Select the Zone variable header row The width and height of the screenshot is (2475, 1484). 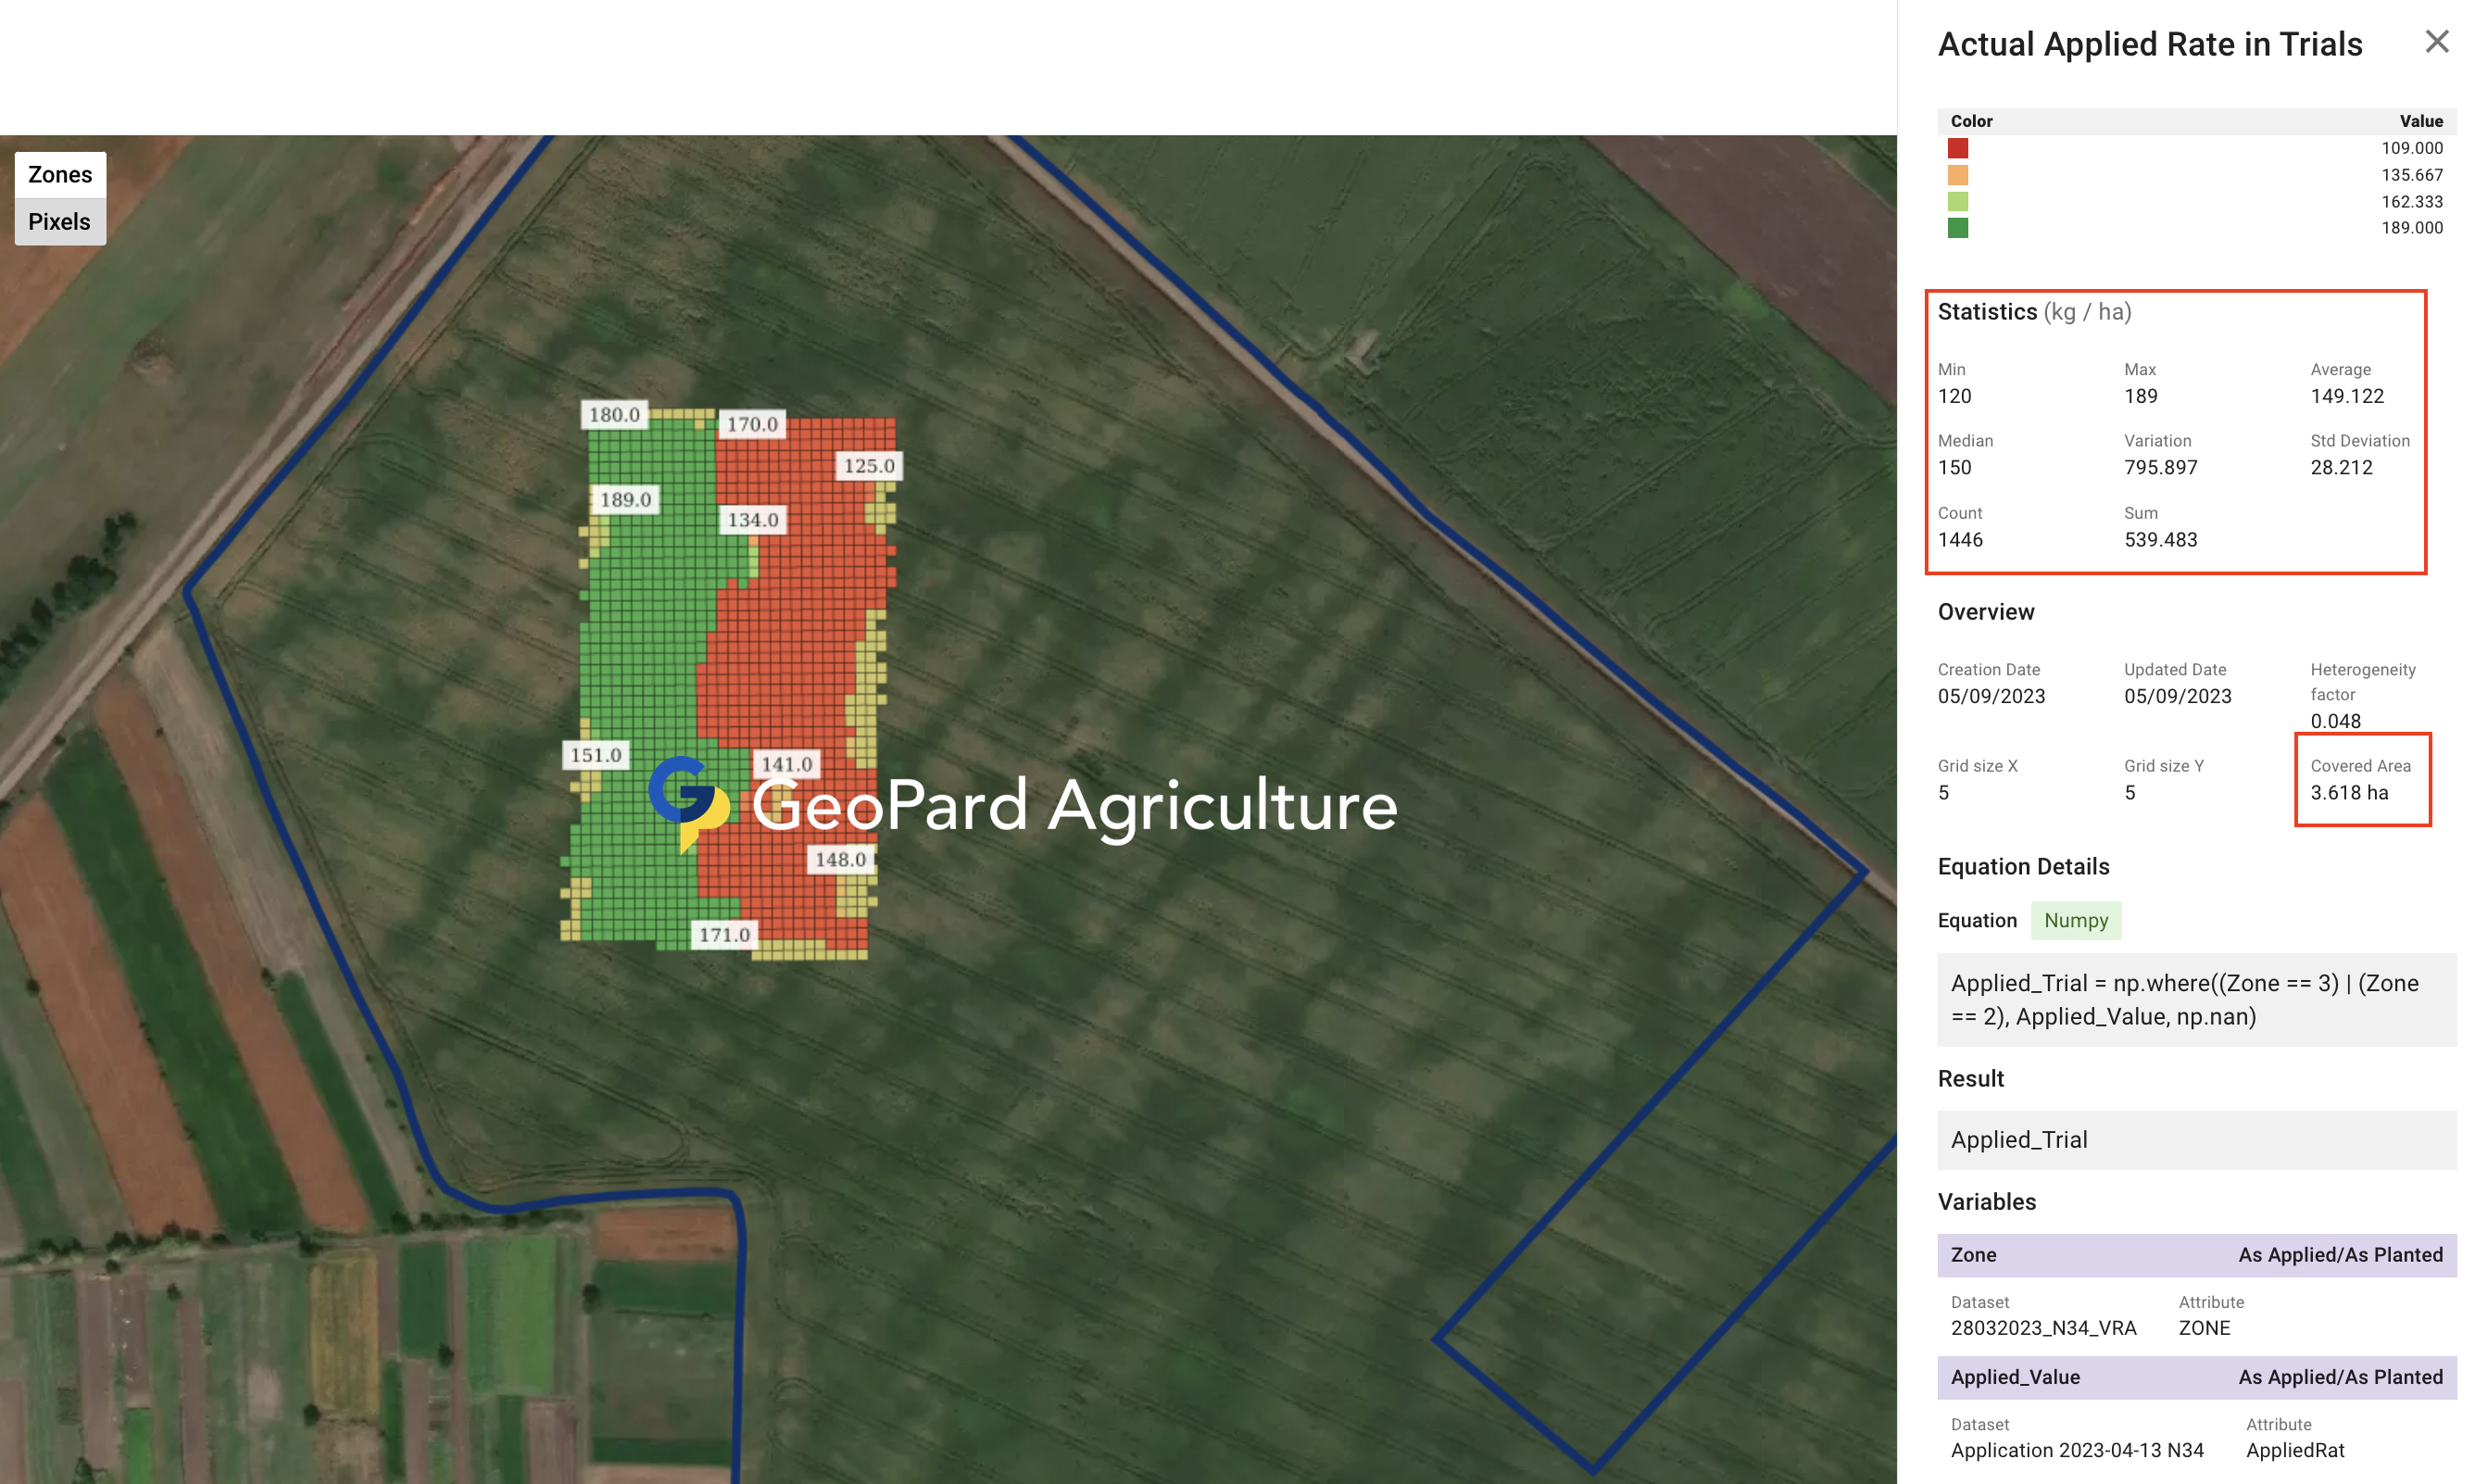tap(2195, 1254)
